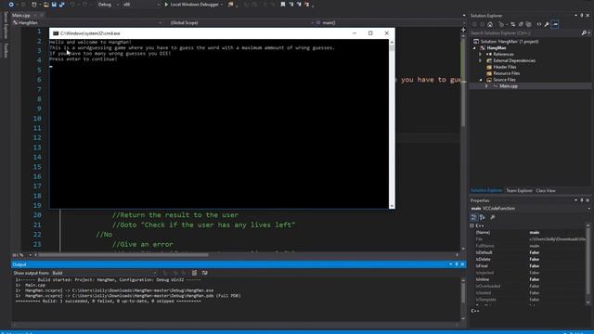This screenshot has height=334, width=594.
Task: Toggle Word Wrap in the Output panel
Action: (204, 273)
